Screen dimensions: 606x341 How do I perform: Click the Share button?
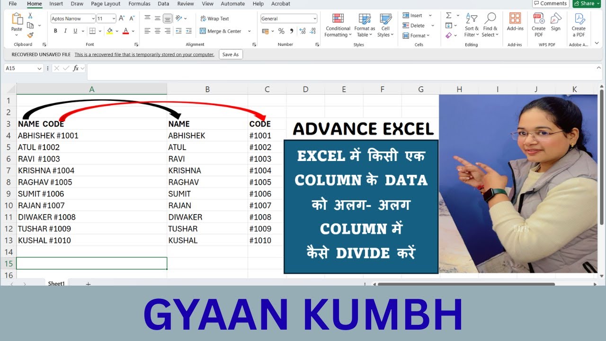click(587, 3)
